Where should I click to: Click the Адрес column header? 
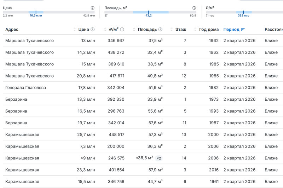(12, 30)
